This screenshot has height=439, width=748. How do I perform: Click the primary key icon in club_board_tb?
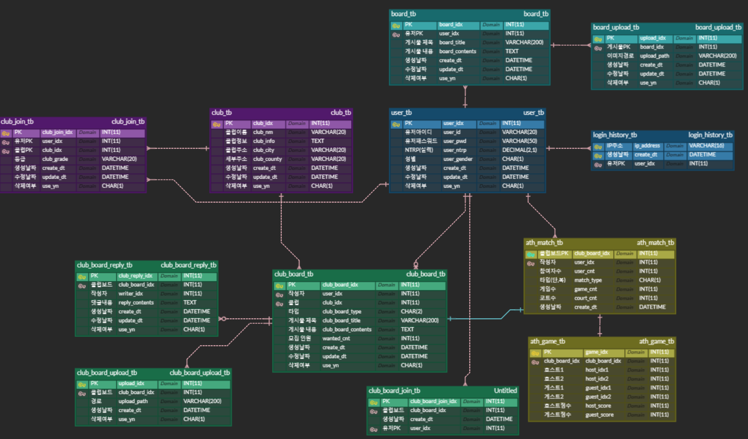coord(279,286)
